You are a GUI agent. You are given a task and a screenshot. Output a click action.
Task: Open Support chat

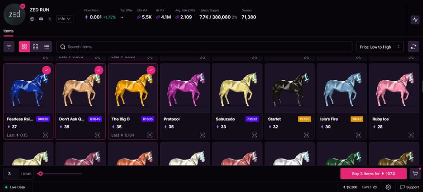(x=409, y=187)
